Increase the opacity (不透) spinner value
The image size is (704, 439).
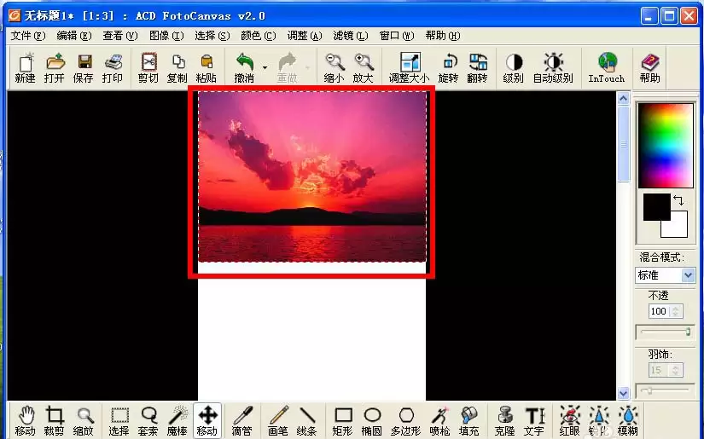pyautogui.click(x=676, y=308)
